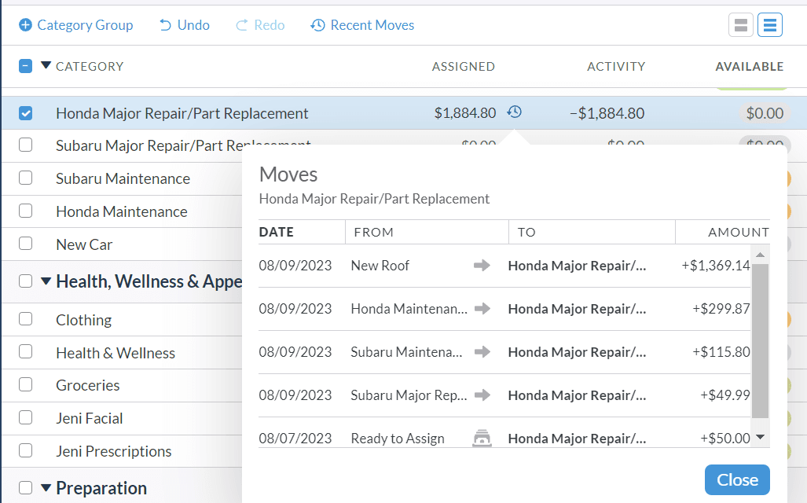Screen dimensions: 807x503
Task: Check the Jeni Facial checkbox
Action: [x=25, y=417]
